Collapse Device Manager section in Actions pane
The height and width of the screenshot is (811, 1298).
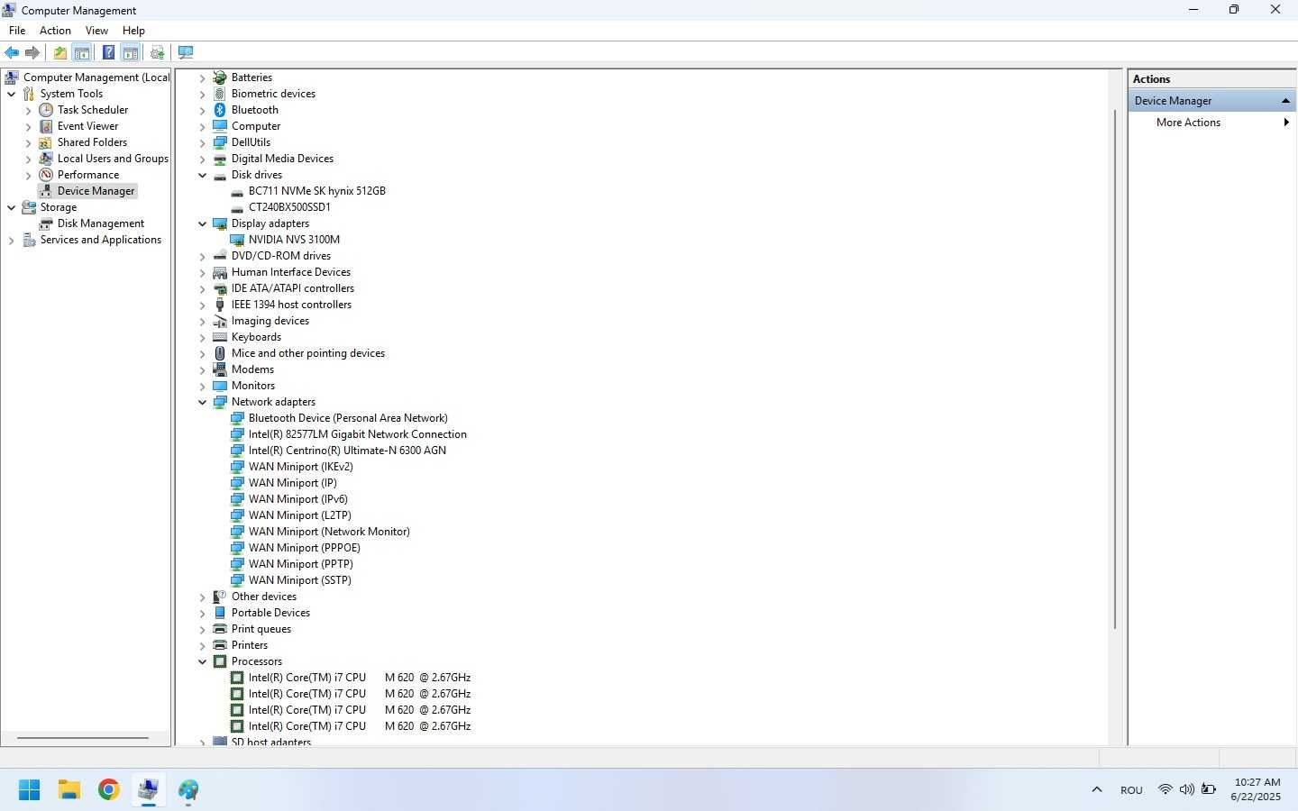click(1285, 100)
